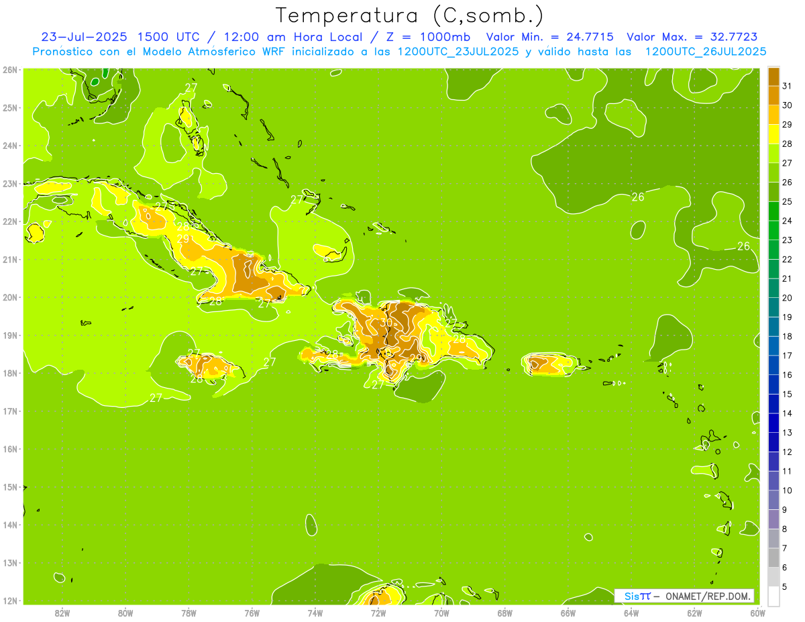The width and height of the screenshot is (805, 622).
Task: Click the "1200UTC_26JUL2025" valid-until time
Action: (x=706, y=52)
